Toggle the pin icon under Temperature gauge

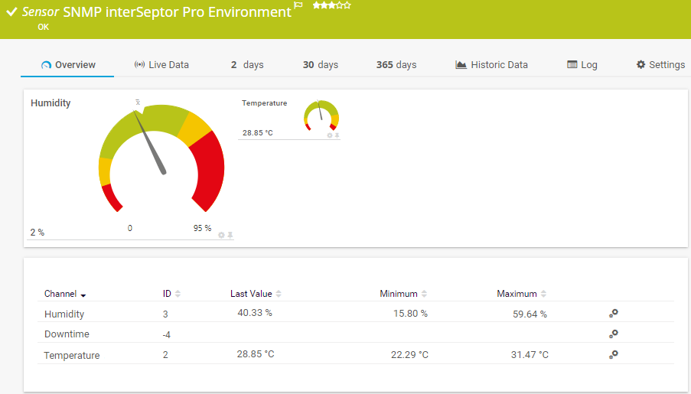337,135
